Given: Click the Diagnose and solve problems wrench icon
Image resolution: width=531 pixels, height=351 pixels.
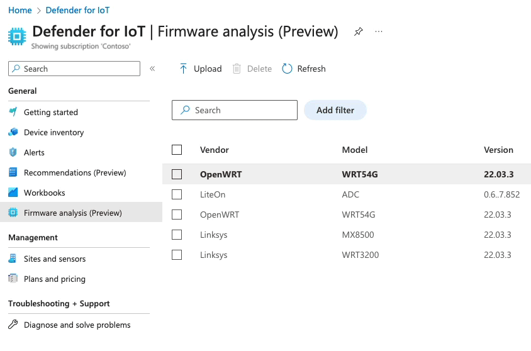Looking at the screenshot, I should click(13, 324).
